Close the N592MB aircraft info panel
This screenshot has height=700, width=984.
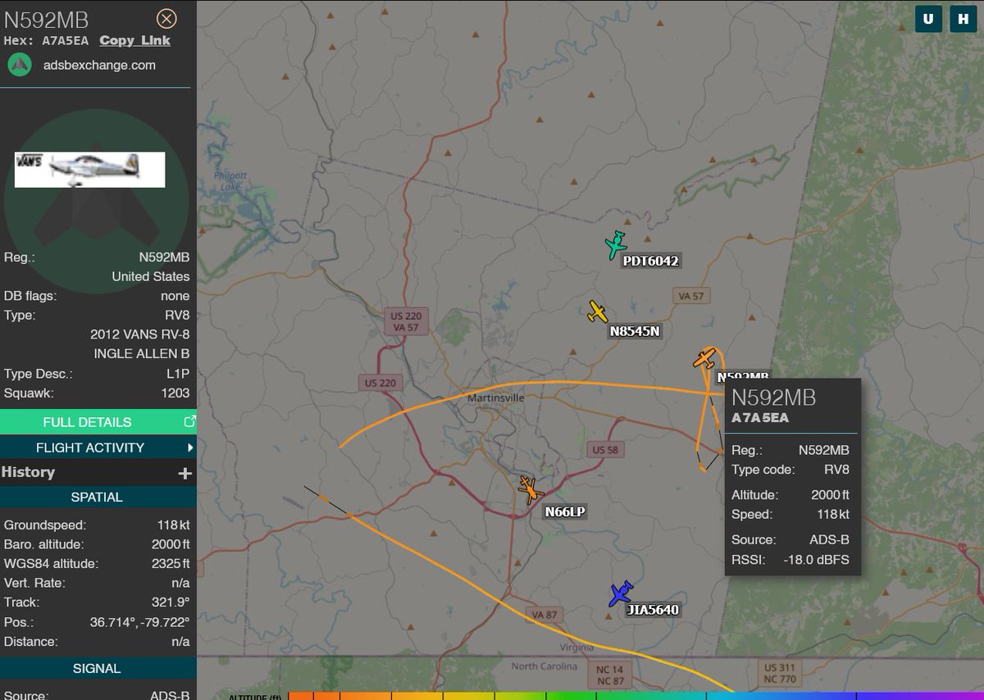pyautogui.click(x=166, y=19)
